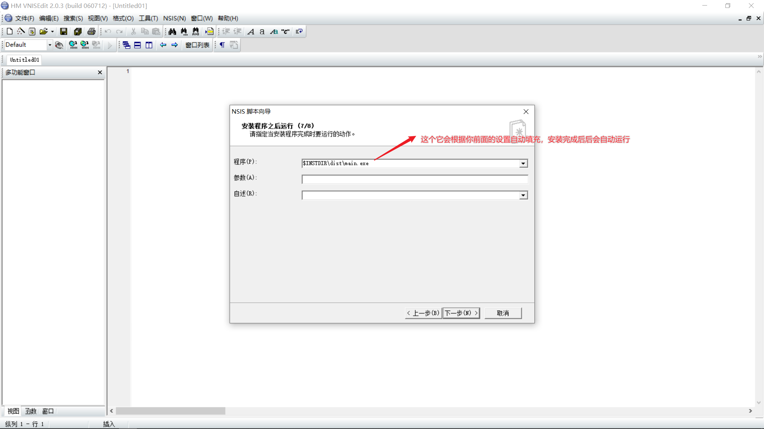Cancel the wizard with 取消
764x429 pixels.
tap(503, 313)
